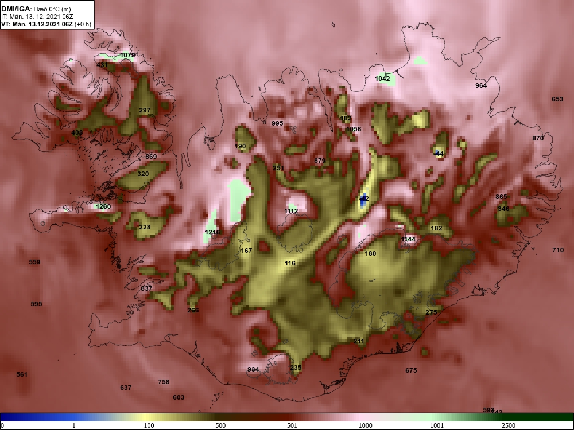Click the 603 value

coord(179,397)
